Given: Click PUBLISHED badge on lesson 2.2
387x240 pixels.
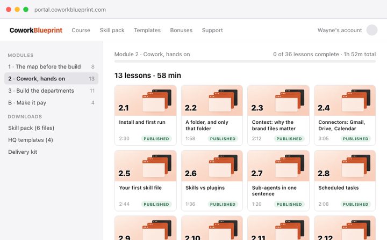Looking at the screenshot, I should click(x=223, y=139).
